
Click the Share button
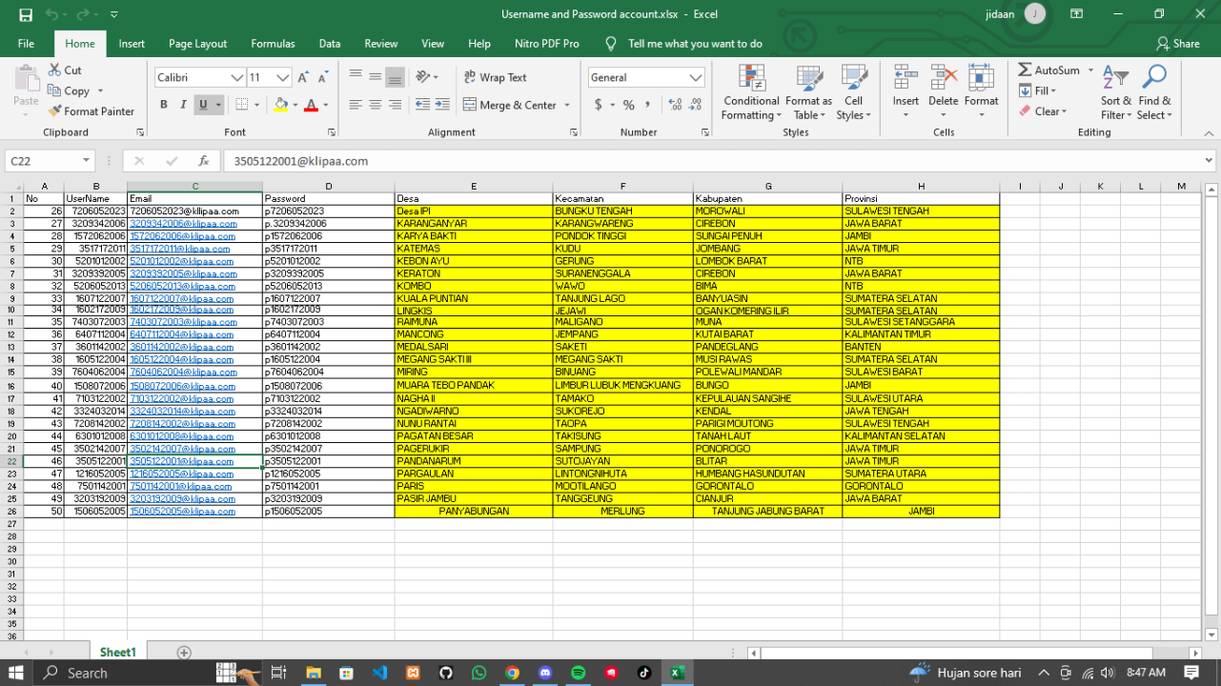coord(1177,44)
